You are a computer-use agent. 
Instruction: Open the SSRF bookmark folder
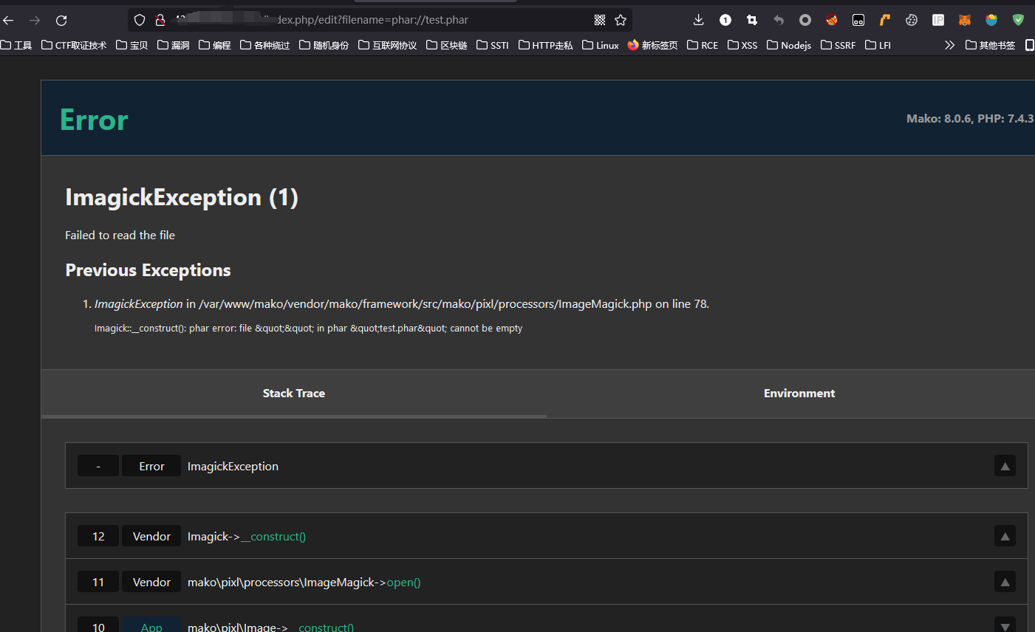click(838, 45)
